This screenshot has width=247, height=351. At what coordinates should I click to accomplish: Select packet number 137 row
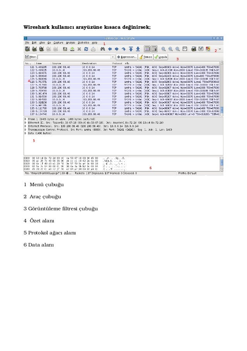122,114
